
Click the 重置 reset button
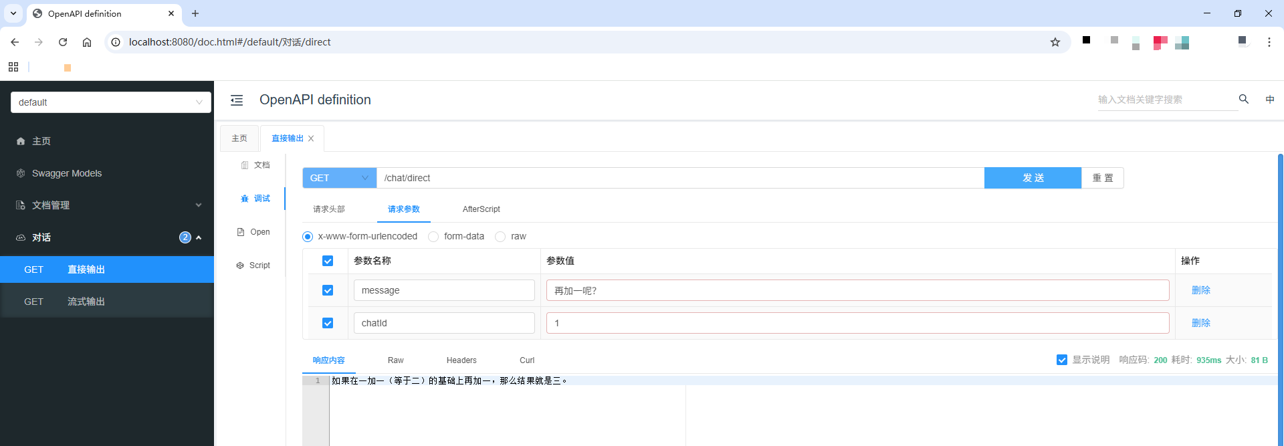point(1103,178)
